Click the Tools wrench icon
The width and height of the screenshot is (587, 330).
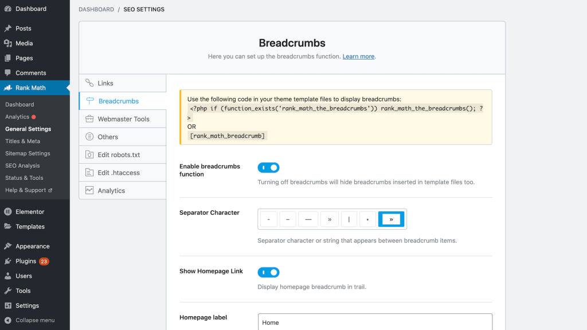click(7, 290)
